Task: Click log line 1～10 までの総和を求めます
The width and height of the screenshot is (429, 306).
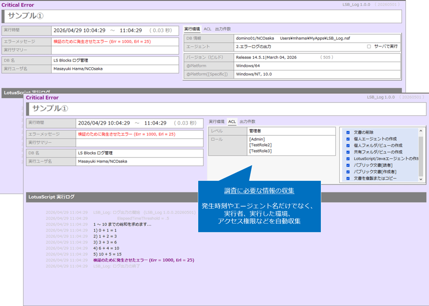Action: [x=122, y=224]
